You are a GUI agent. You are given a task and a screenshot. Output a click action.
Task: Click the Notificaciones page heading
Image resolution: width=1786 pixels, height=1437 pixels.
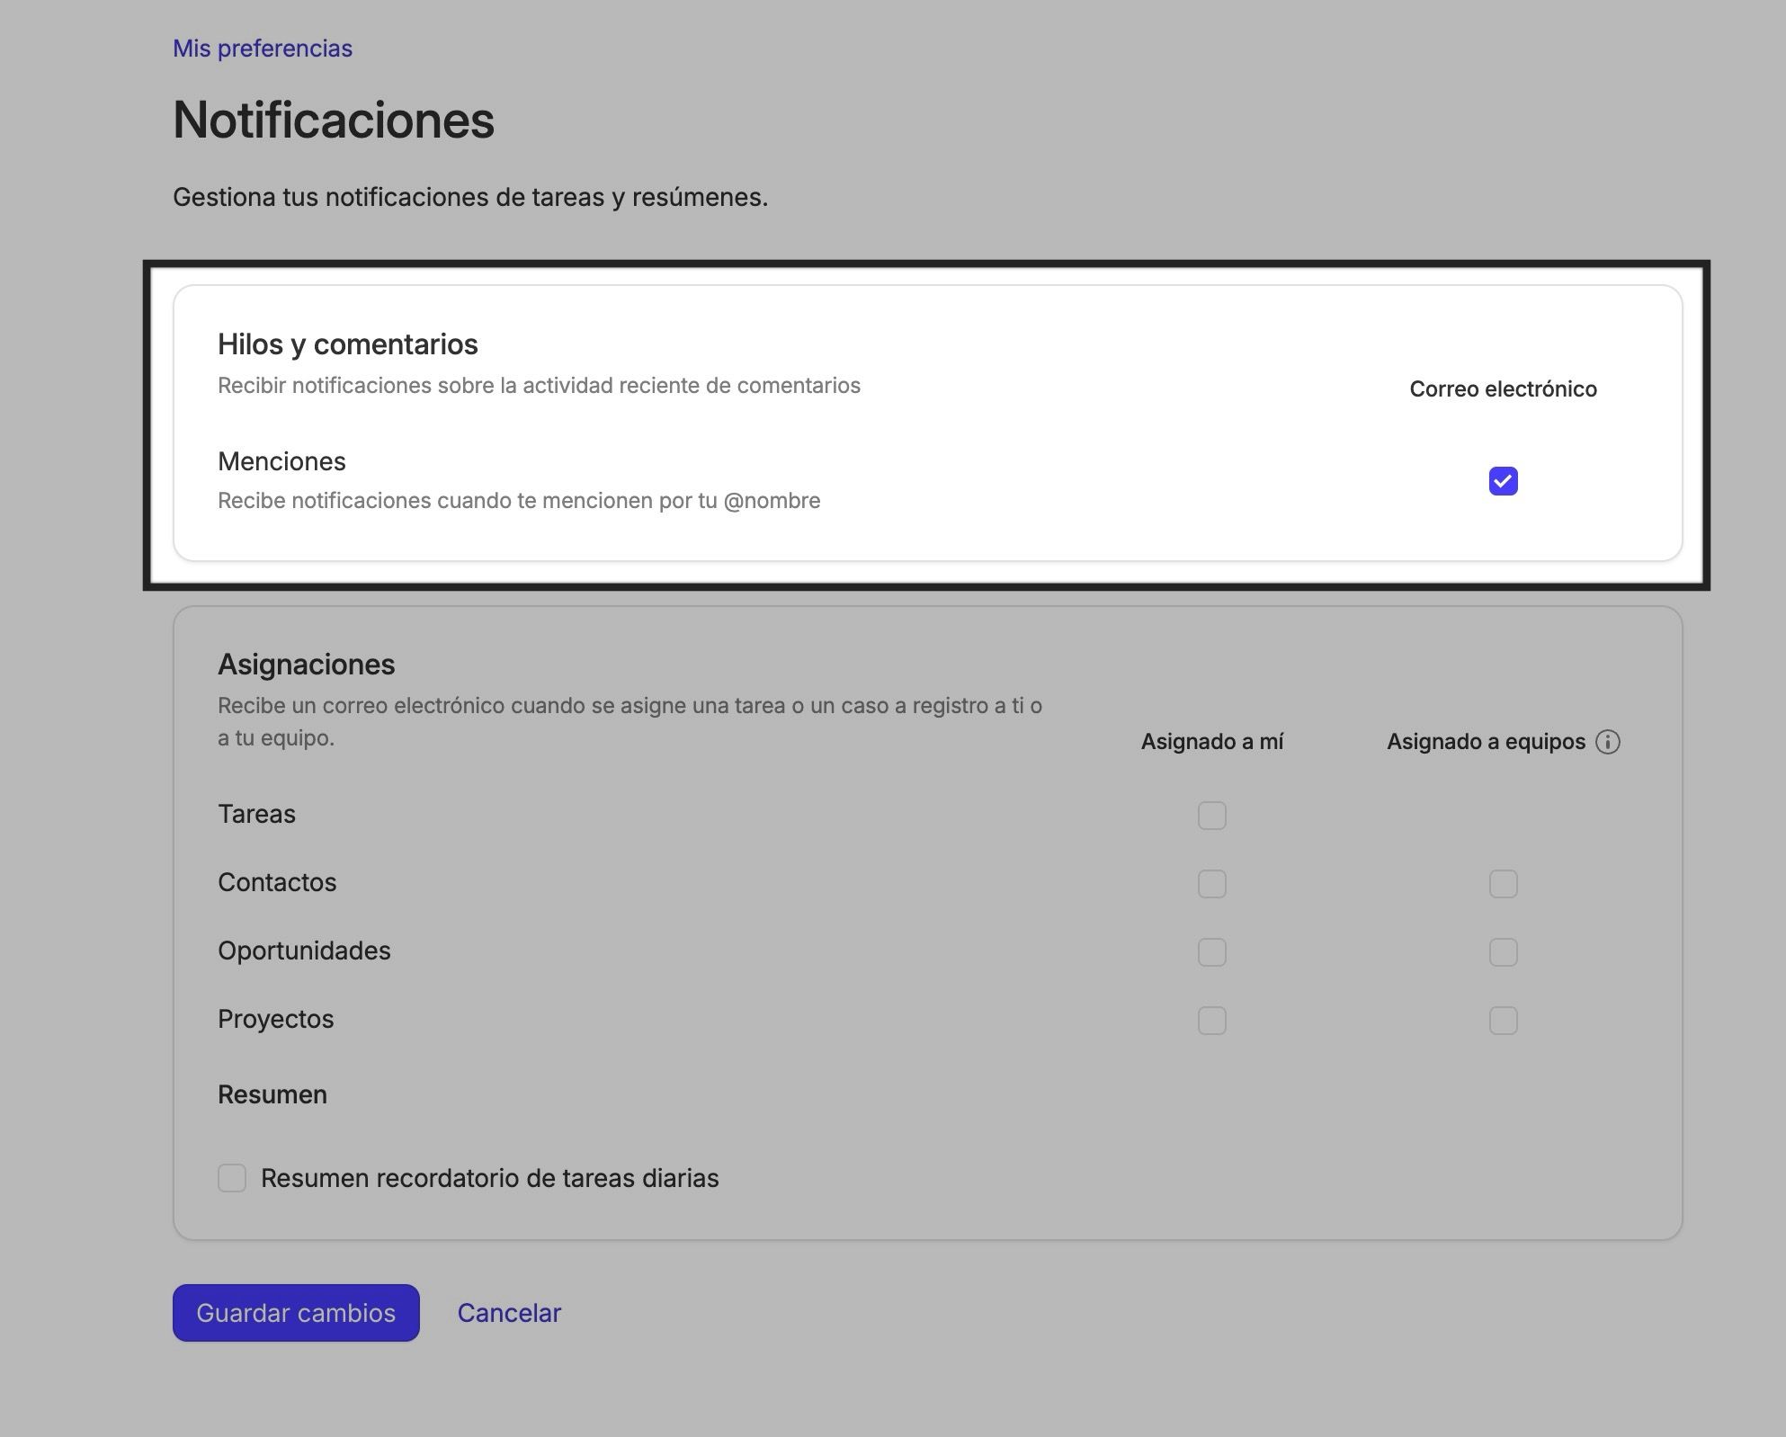point(334,120)
